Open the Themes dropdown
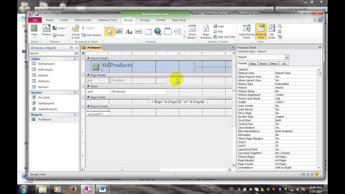The image size is (345, 194). click(46, 37)
